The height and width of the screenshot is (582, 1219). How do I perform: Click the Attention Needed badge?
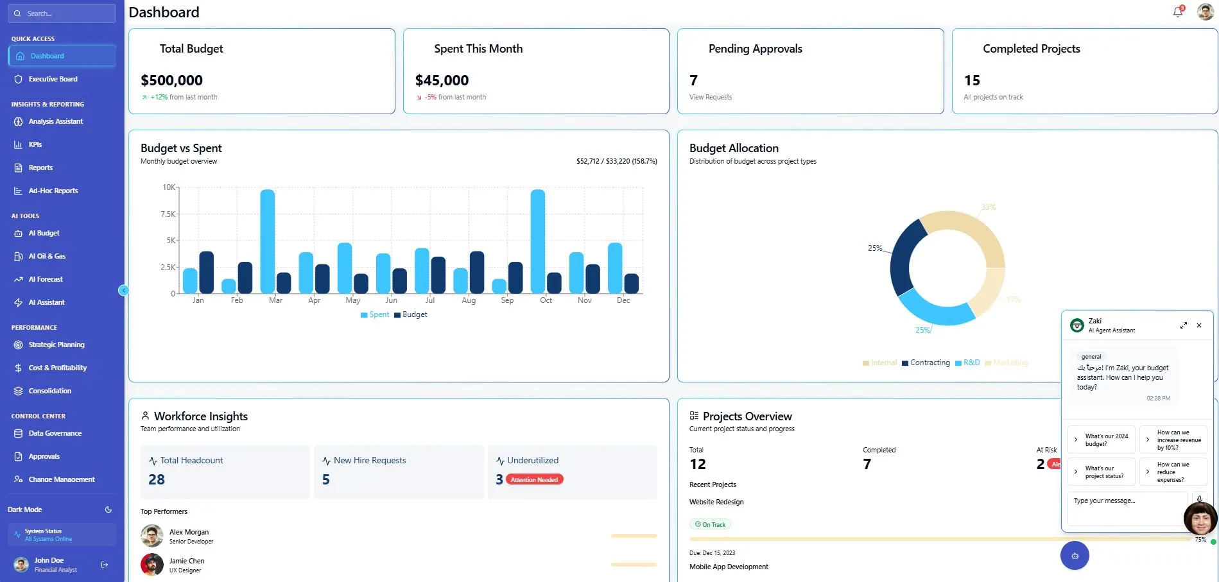click(534, 479)
